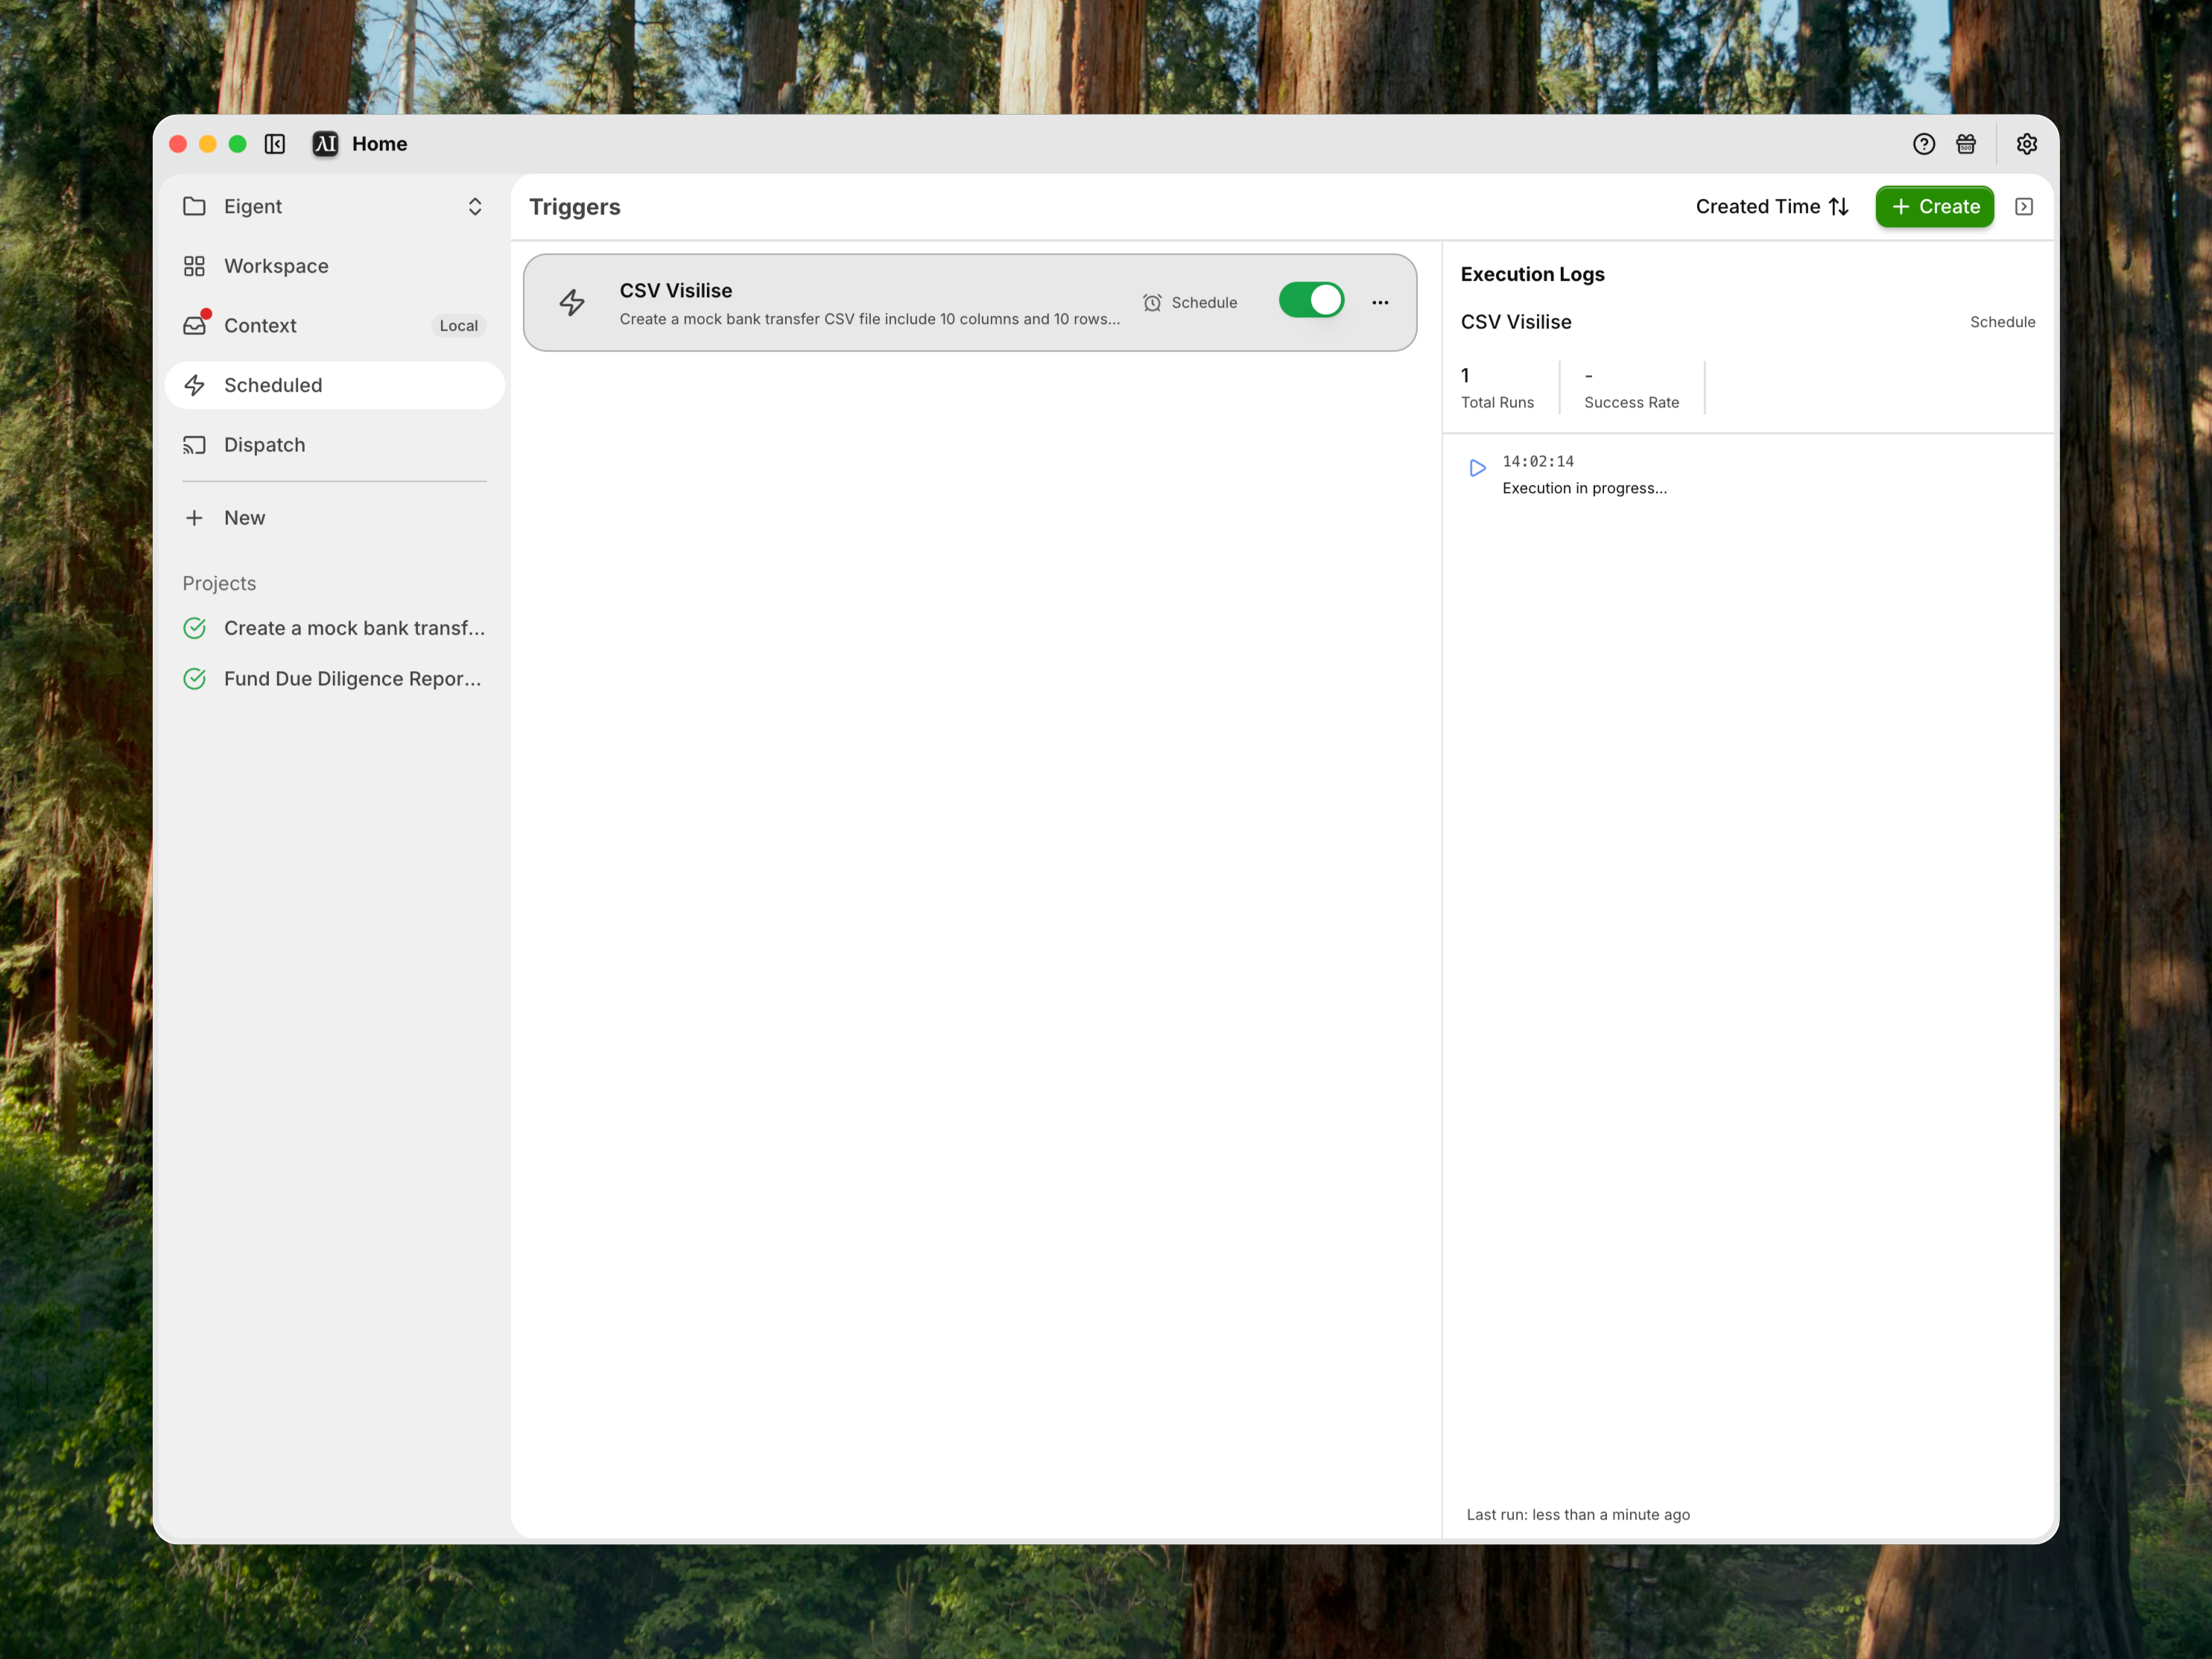Disable the CSV Visilise trigger toggle
The height and width of the screenshot is (1659, 2212).
coord(1311,300)
